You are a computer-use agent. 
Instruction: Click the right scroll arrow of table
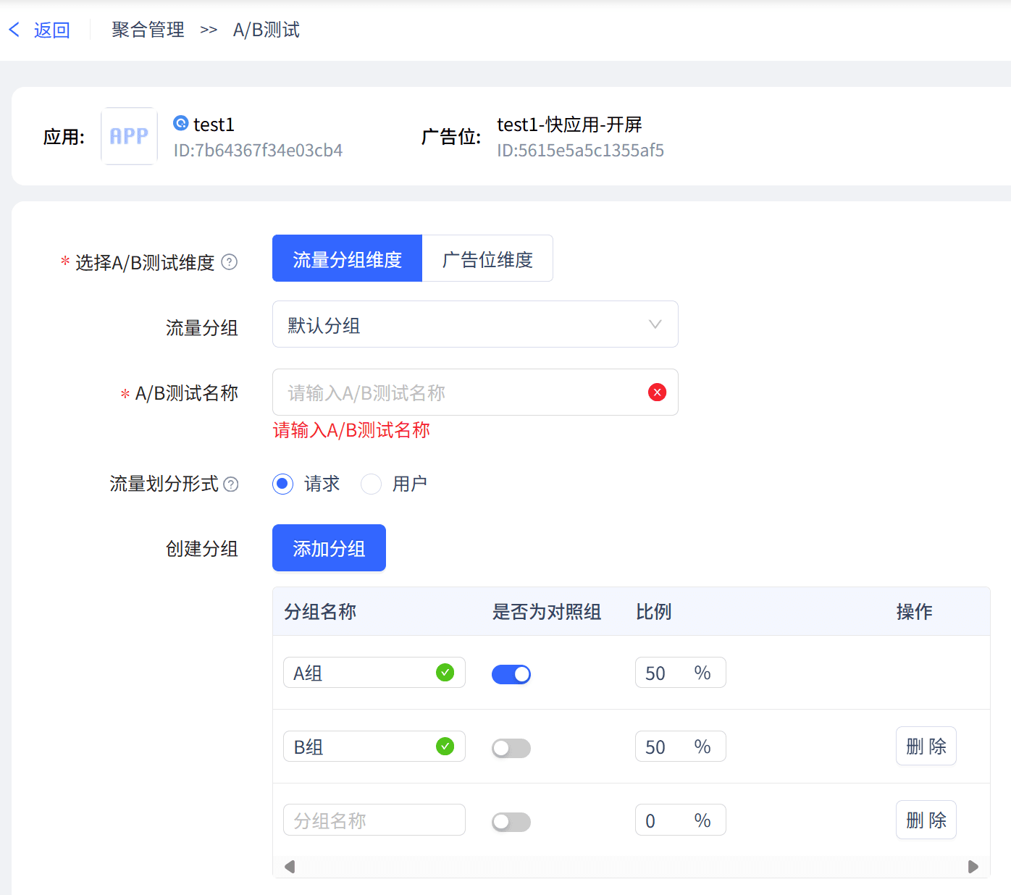click(973, 867)
